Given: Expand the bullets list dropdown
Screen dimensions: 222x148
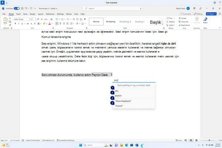Looking at the screenshot, I should click(60, 19).
